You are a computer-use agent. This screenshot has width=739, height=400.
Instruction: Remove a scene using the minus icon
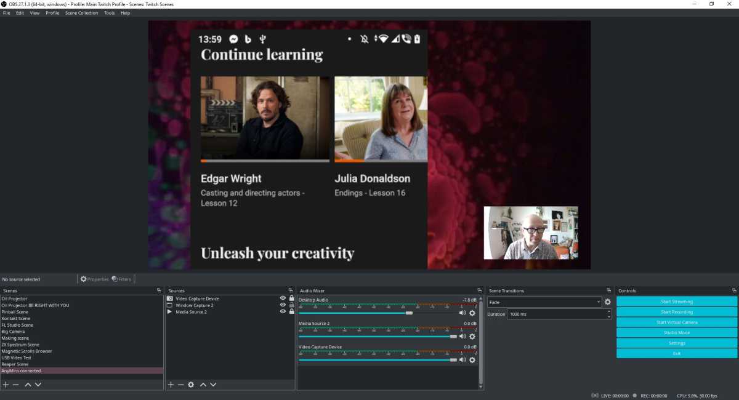pyautogui.click(x=15, y=384)
